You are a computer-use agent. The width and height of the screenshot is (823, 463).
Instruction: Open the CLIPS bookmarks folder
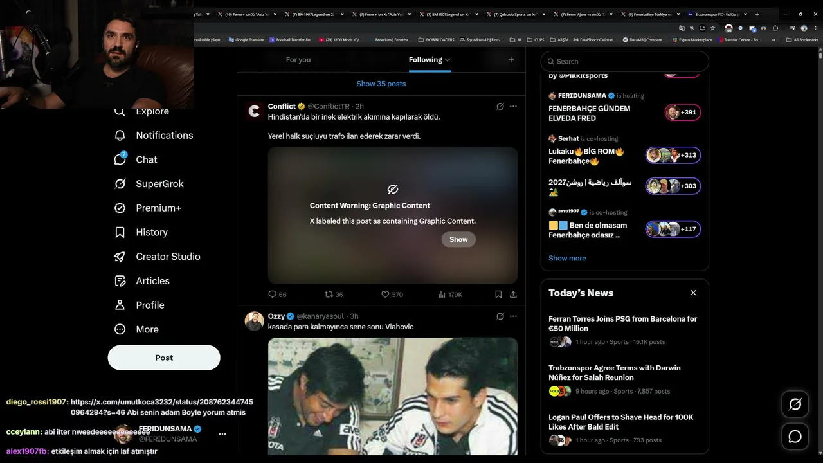click(536, 40)
